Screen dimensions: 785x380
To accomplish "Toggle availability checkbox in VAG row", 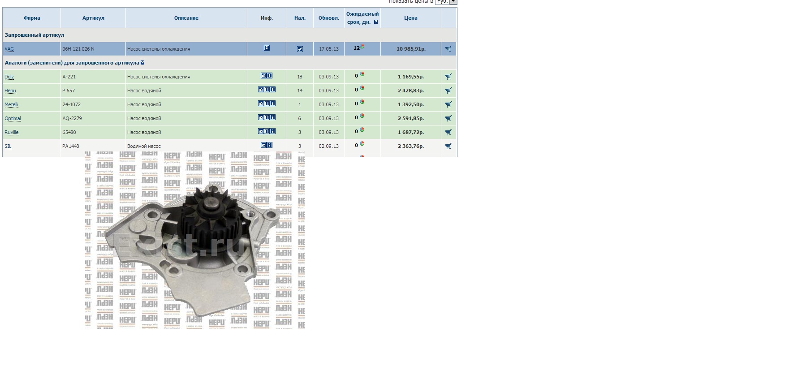I will coord(300,49).
